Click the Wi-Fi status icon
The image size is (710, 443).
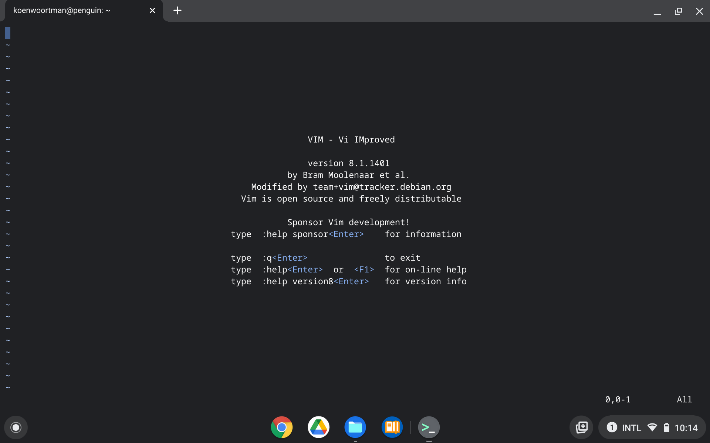tap(652, 427)
